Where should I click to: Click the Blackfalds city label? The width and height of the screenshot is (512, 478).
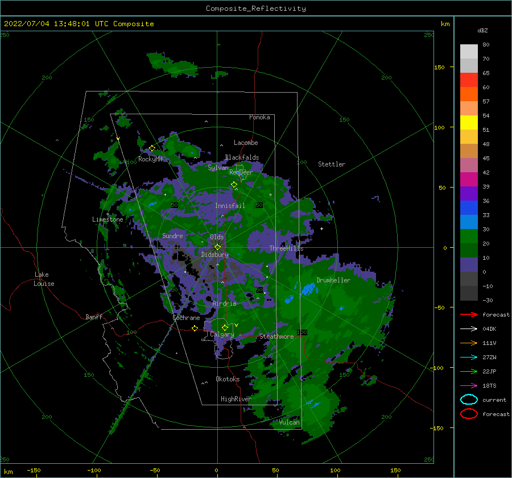(242, 157)
